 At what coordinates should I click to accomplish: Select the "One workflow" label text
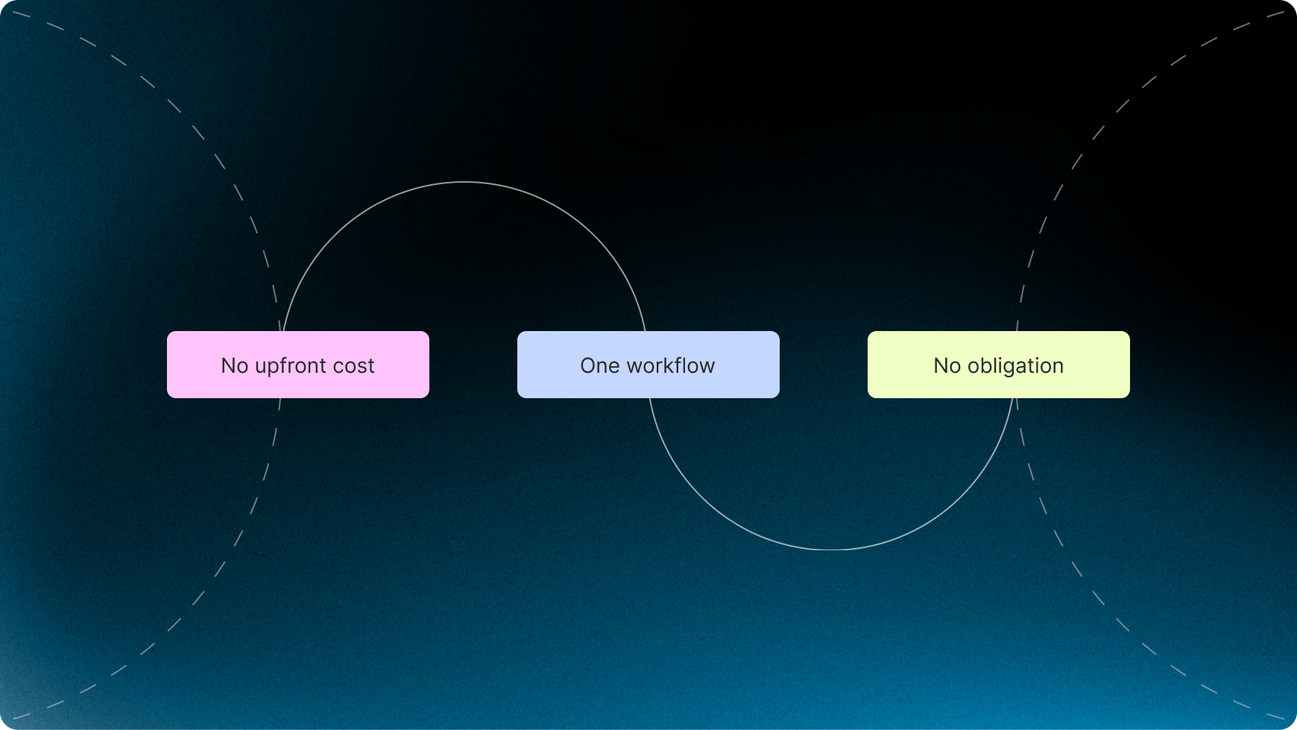648,365
